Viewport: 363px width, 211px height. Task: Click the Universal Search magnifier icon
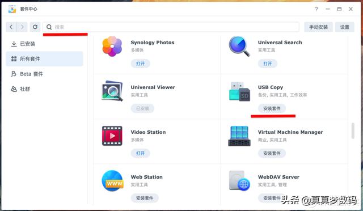click(239, 47)
